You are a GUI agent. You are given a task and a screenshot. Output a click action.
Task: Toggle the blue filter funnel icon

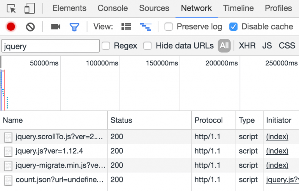[74, 27]
